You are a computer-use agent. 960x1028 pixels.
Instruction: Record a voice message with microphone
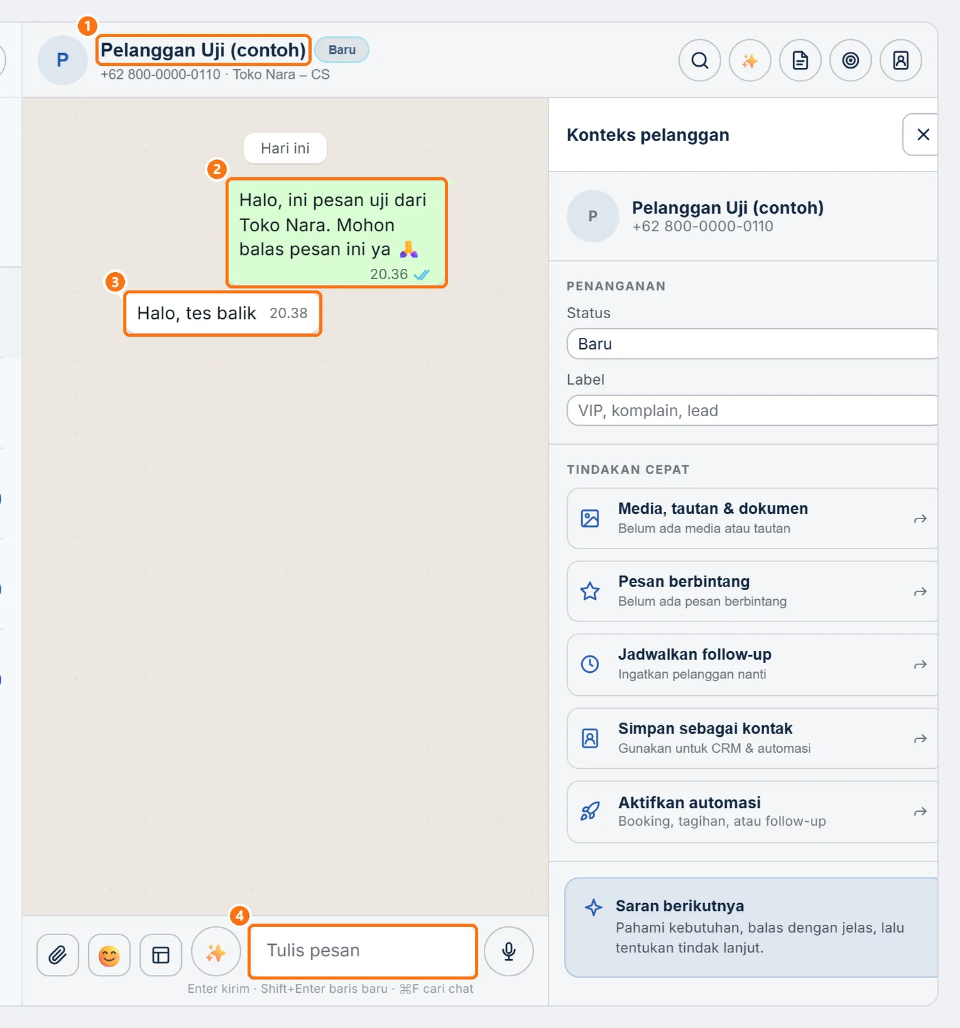coord(509,951)
